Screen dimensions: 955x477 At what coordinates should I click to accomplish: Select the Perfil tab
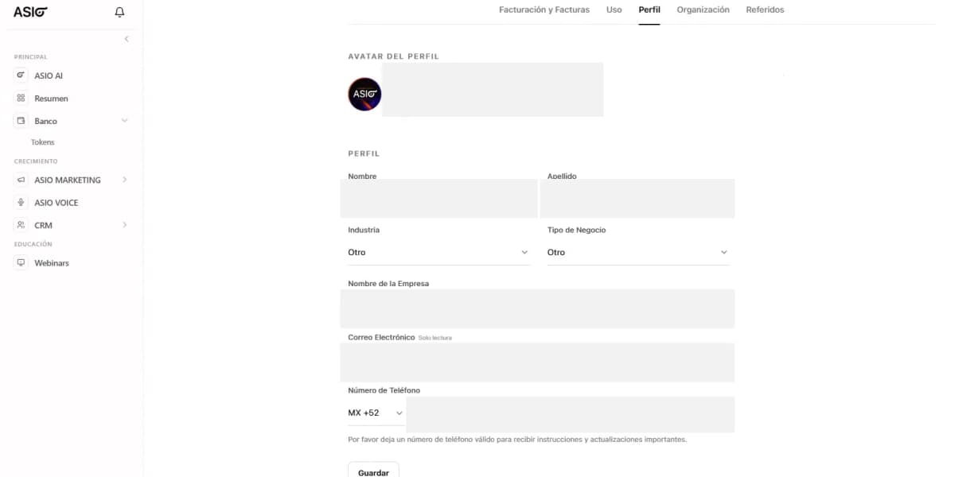pyautogui.click(x=649, y=10)
